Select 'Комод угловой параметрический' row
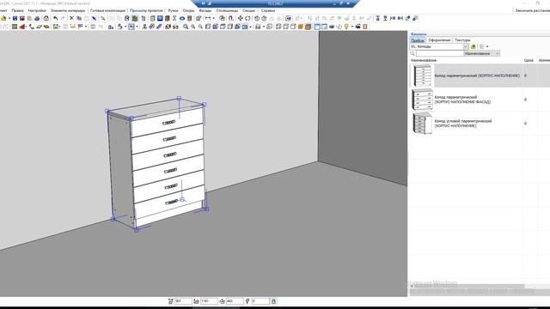550x309 pixels. (480, 124)
